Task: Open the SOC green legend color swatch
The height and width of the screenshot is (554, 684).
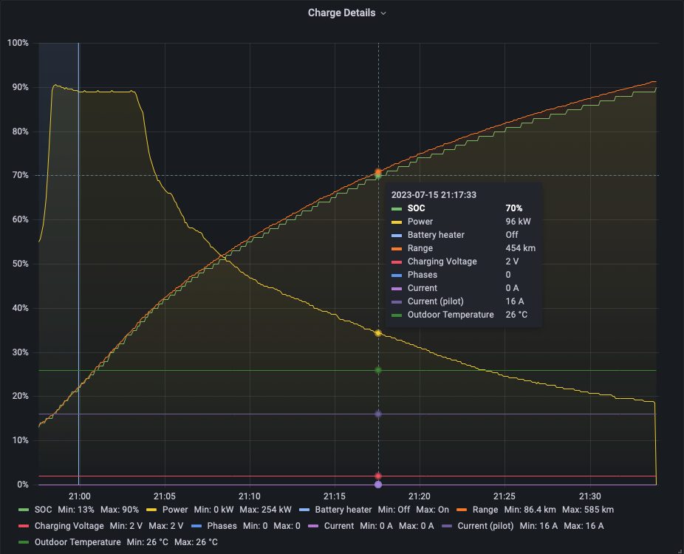Action: tap(24, 510)
